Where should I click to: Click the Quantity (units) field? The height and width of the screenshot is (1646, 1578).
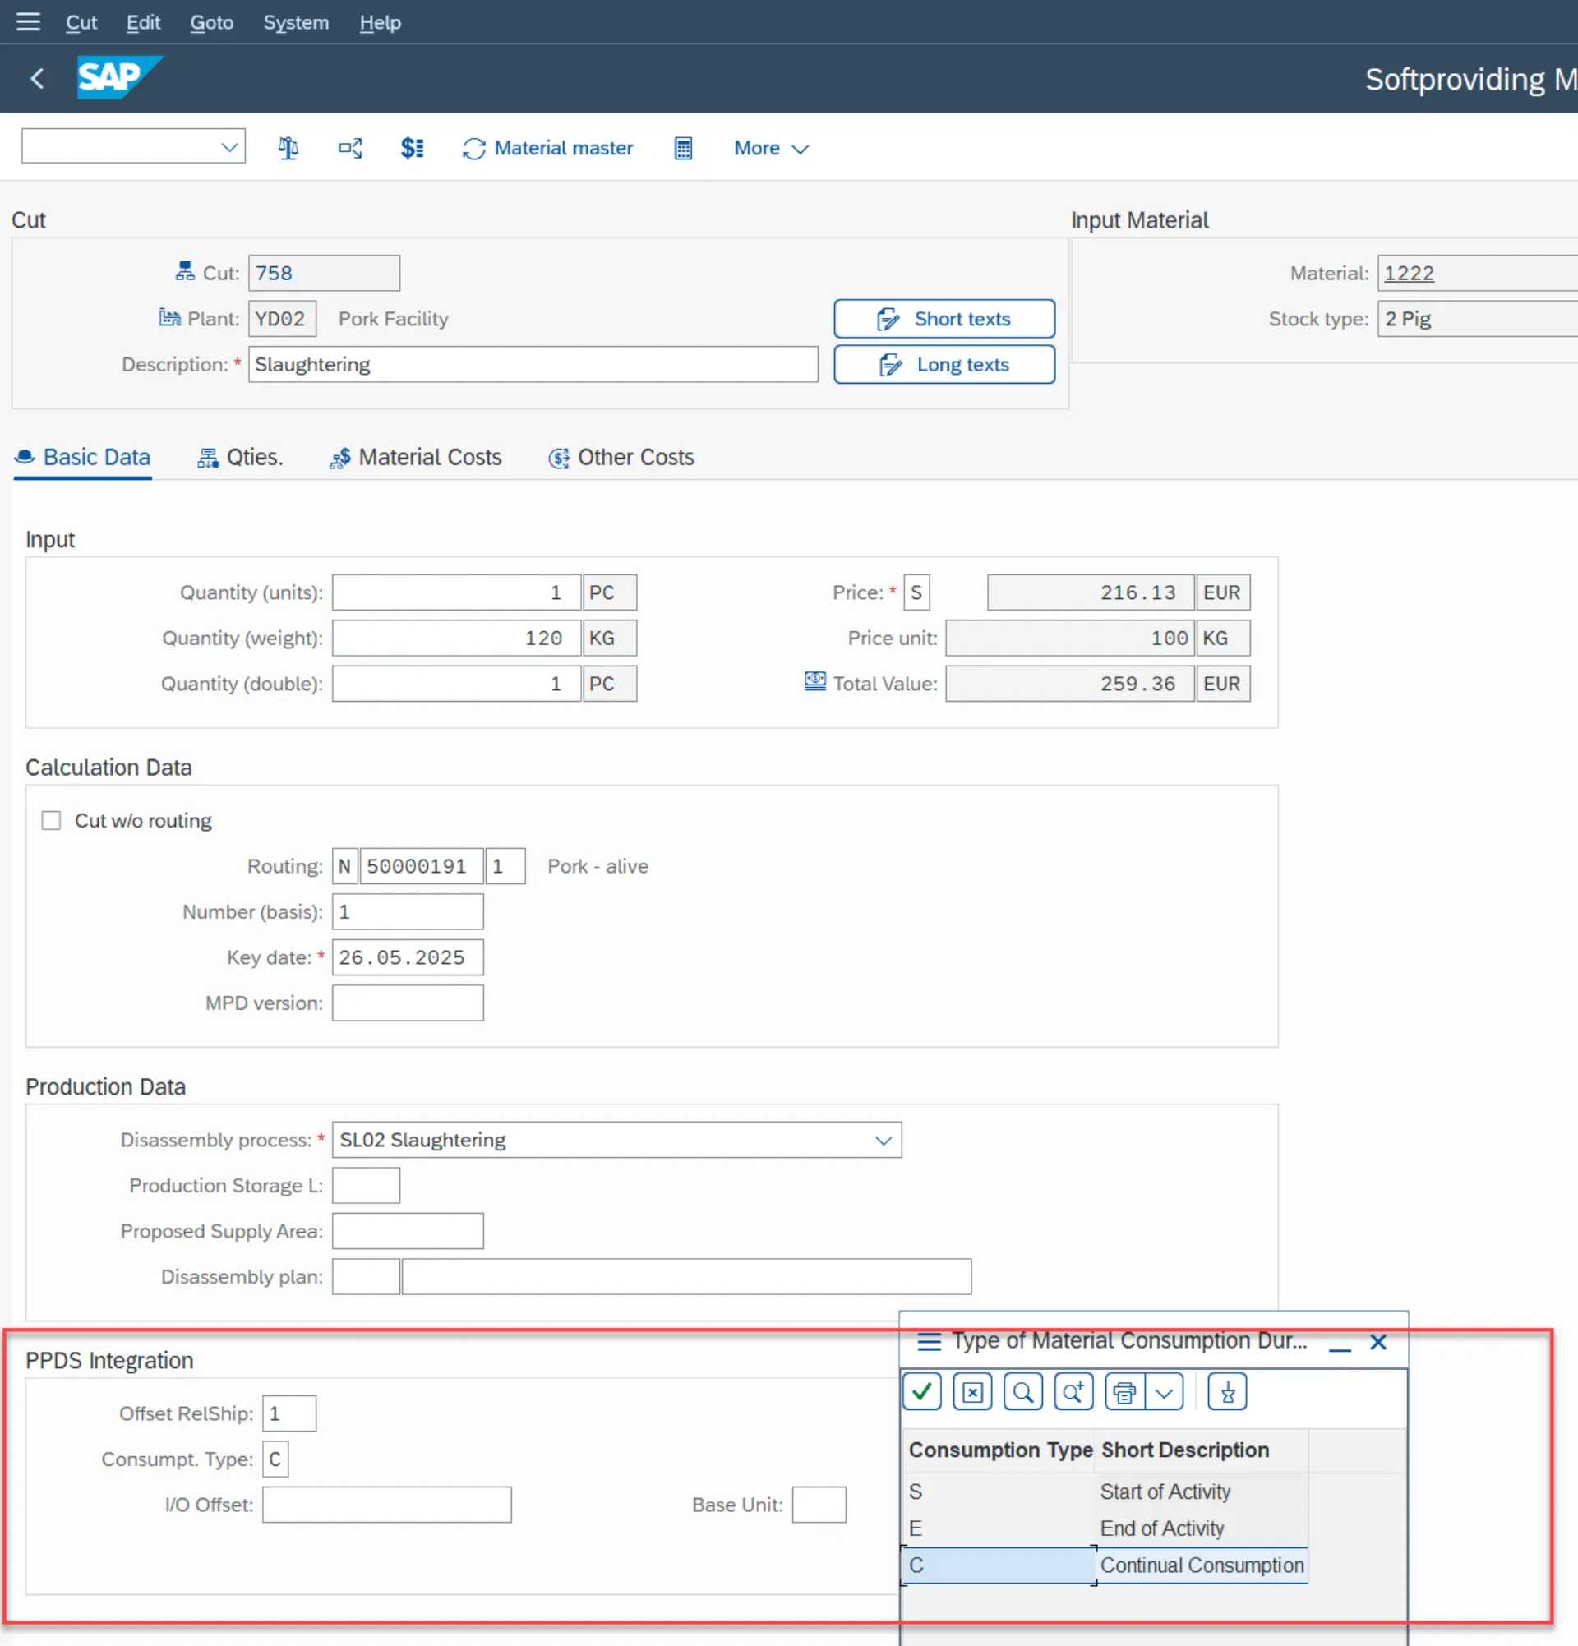[x=456, y=592]
